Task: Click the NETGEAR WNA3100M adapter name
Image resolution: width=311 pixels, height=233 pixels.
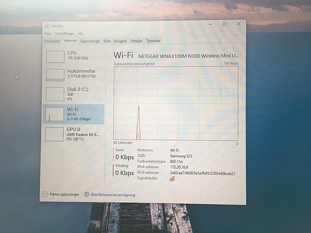Action: (188, 56)
